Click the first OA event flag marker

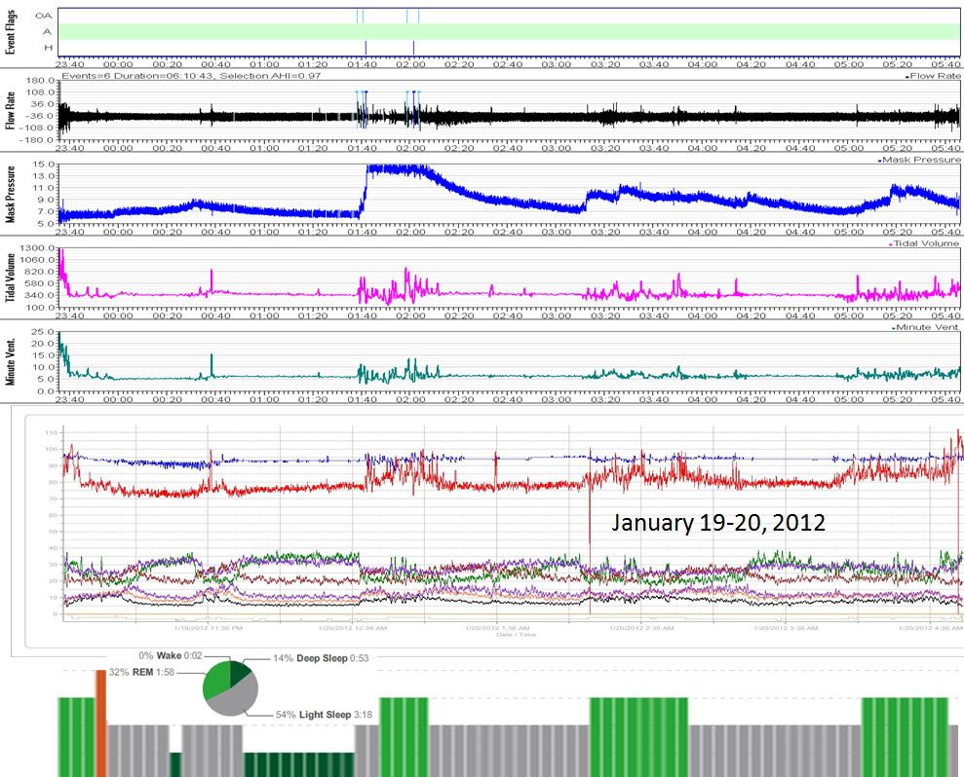coord(358,16)
